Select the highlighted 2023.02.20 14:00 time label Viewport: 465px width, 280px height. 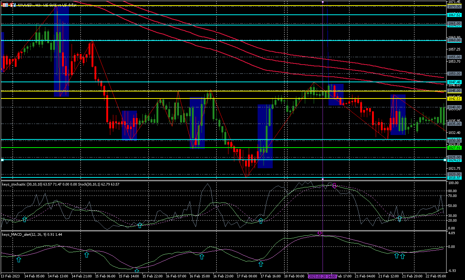[322, 276]
